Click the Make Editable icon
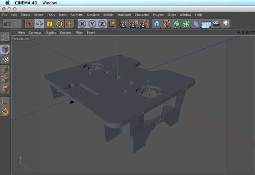 point(5,36)
